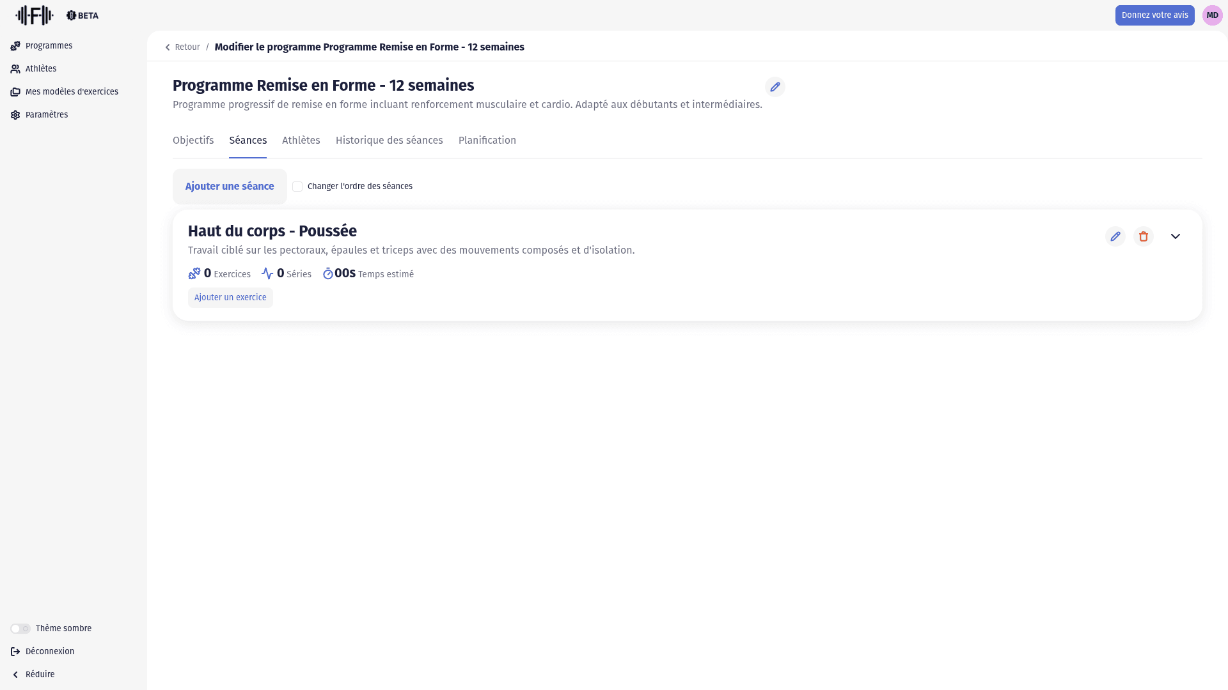Switch to the Objectifs tab
The width and height of the screenshot is (1228, 690).
[x=193, y=141]
